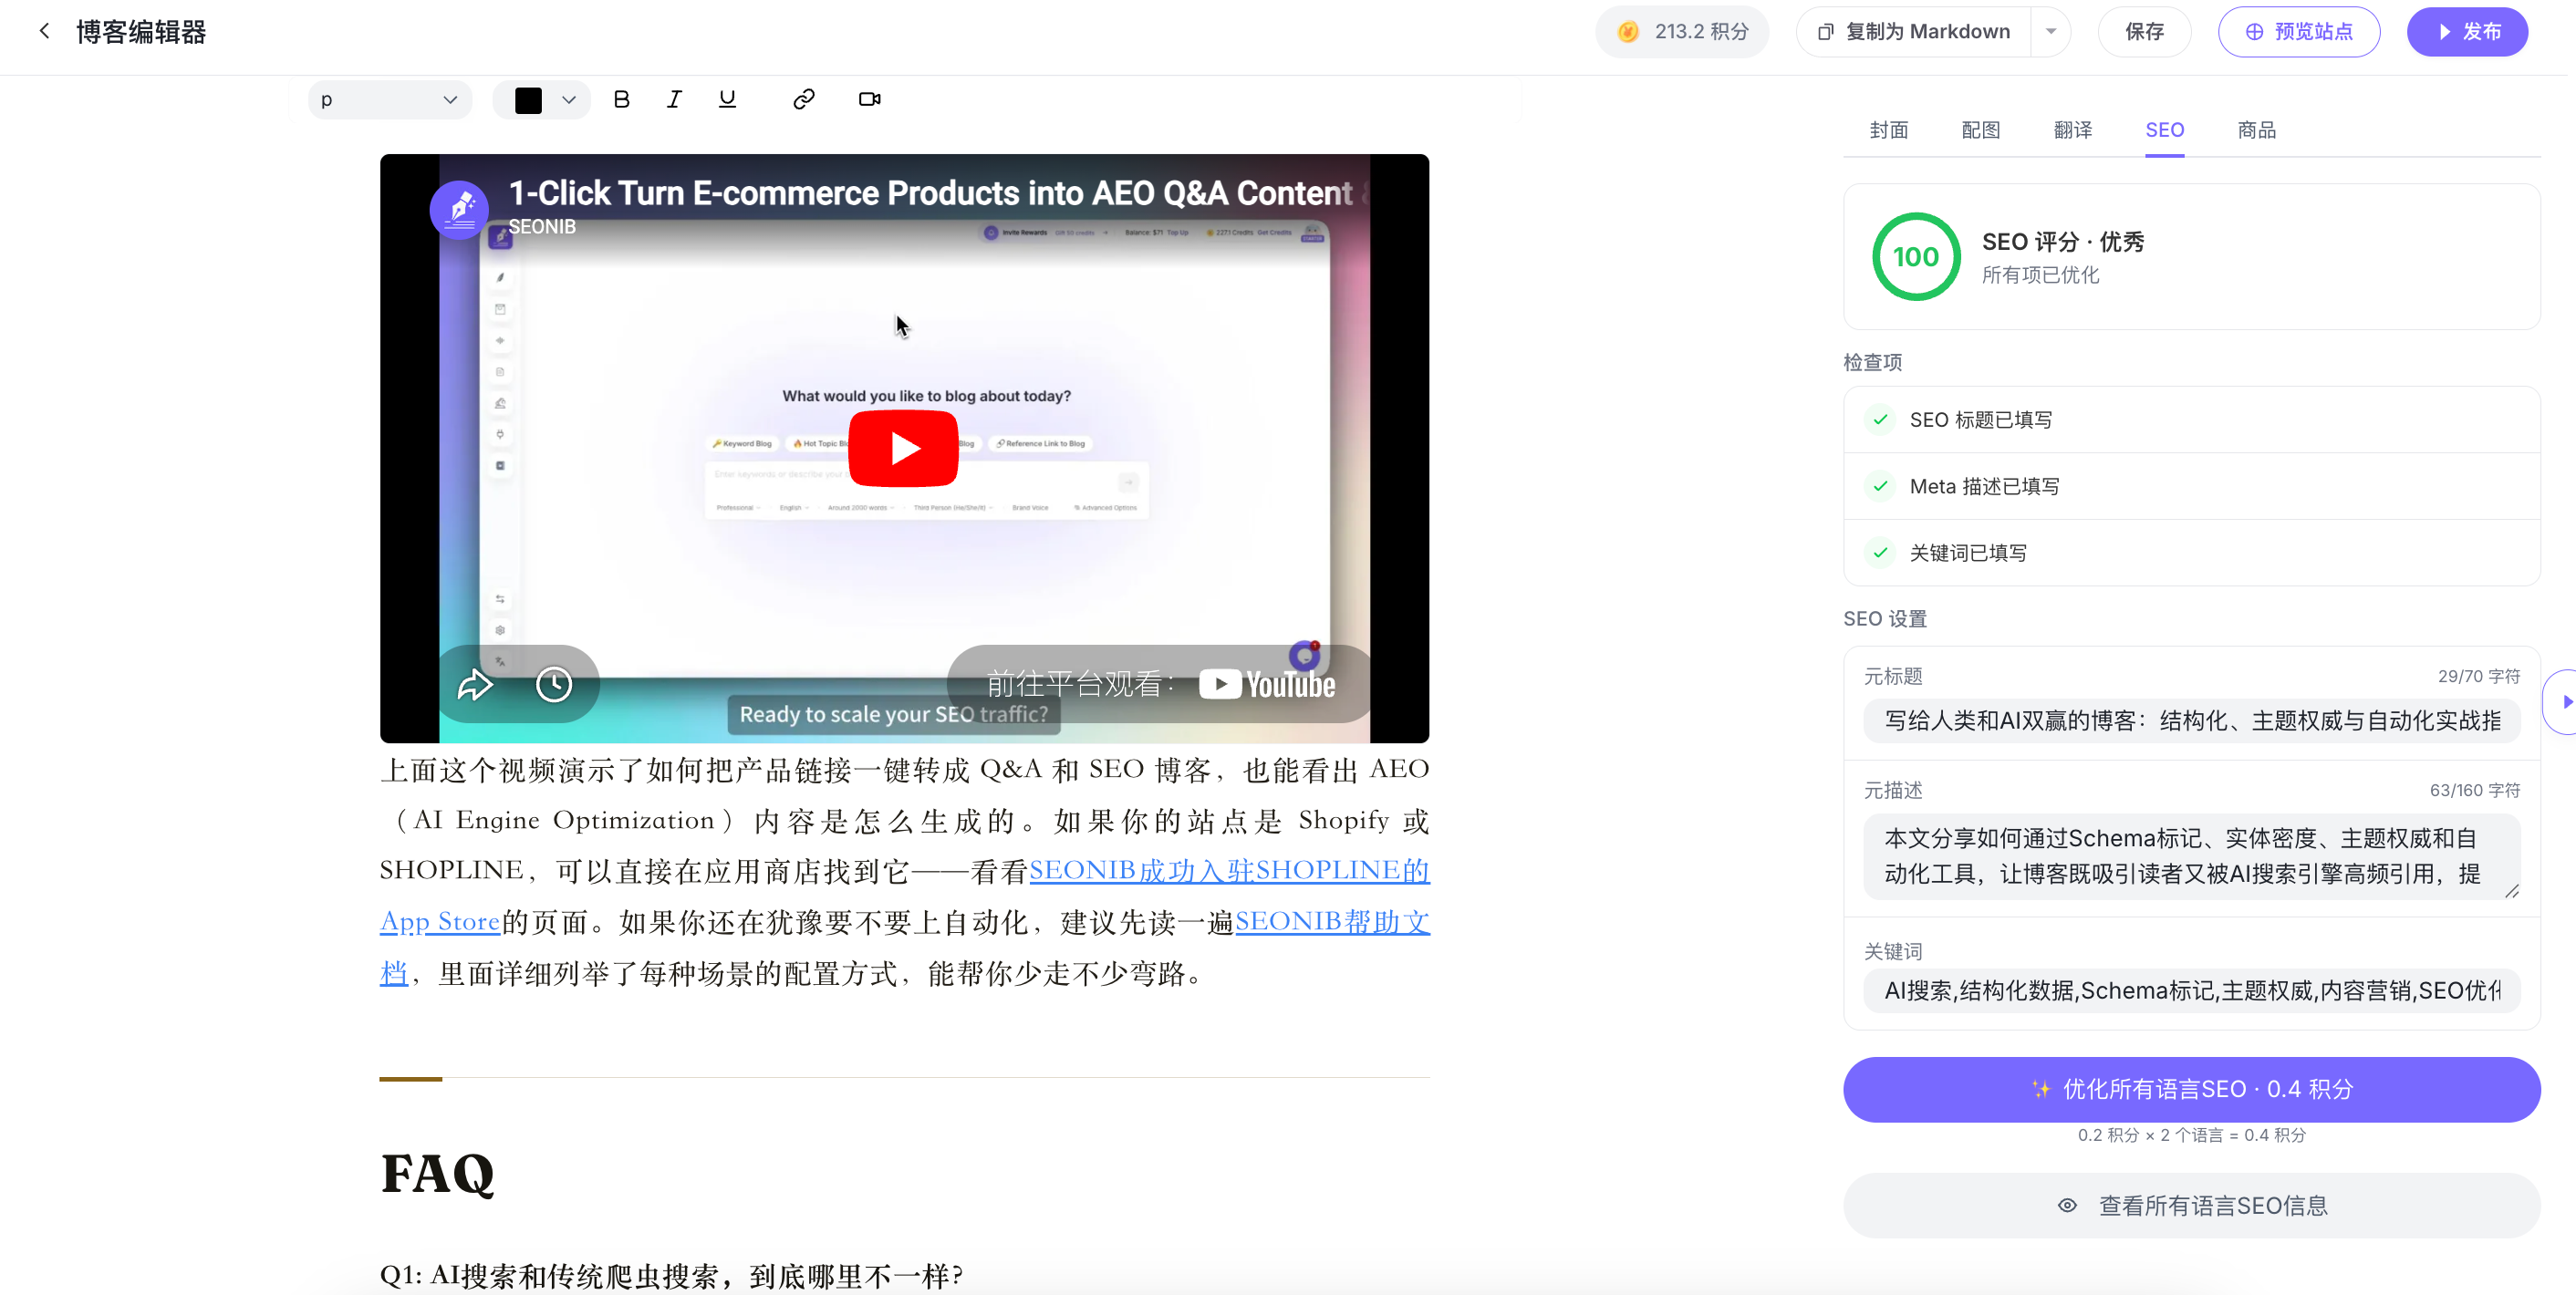Viewport: 2576px width, 1295px height.
Task: Go back using the arrow beside 博客编辑器
Action: click(44, 31)
